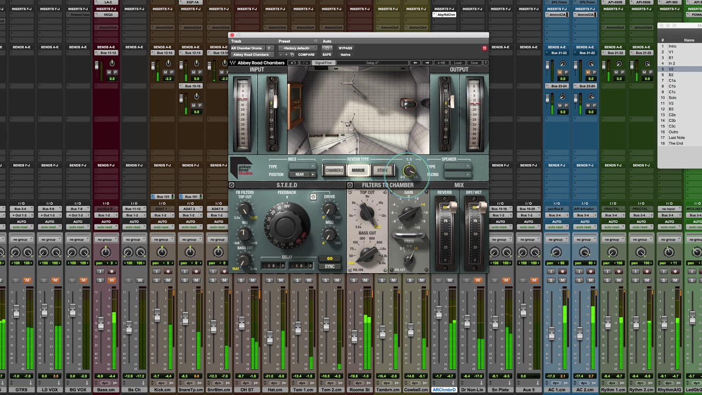
Task: Click the Save preset button
Action: [474, 63]
